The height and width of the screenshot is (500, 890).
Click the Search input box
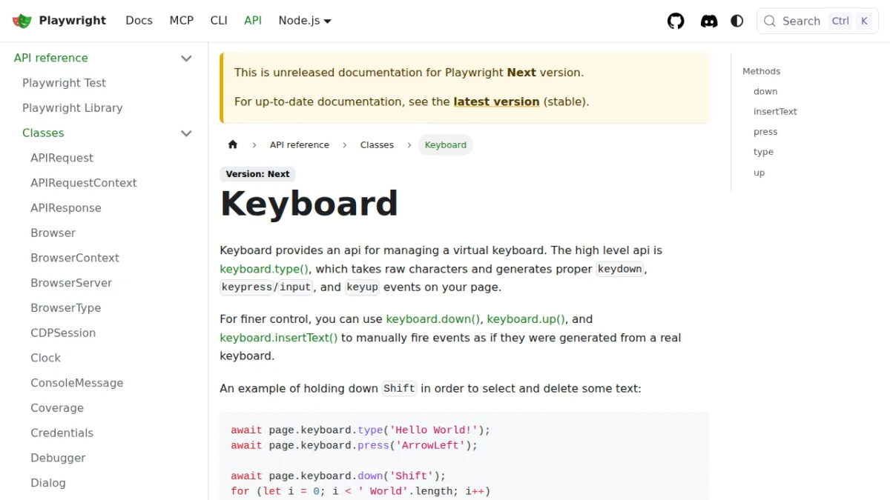click(817, 21)
